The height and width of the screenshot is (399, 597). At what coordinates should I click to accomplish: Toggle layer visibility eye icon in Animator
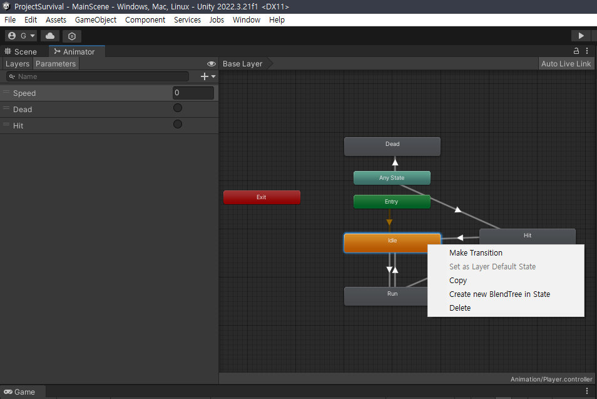(x=212, y=64)
